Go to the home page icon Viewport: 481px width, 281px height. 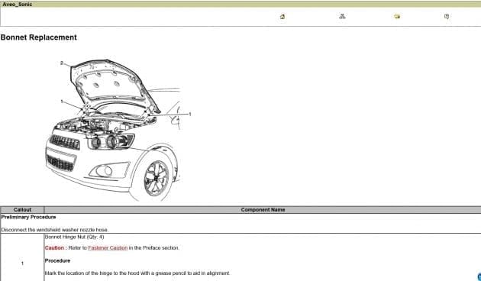[x=282, y=17]
